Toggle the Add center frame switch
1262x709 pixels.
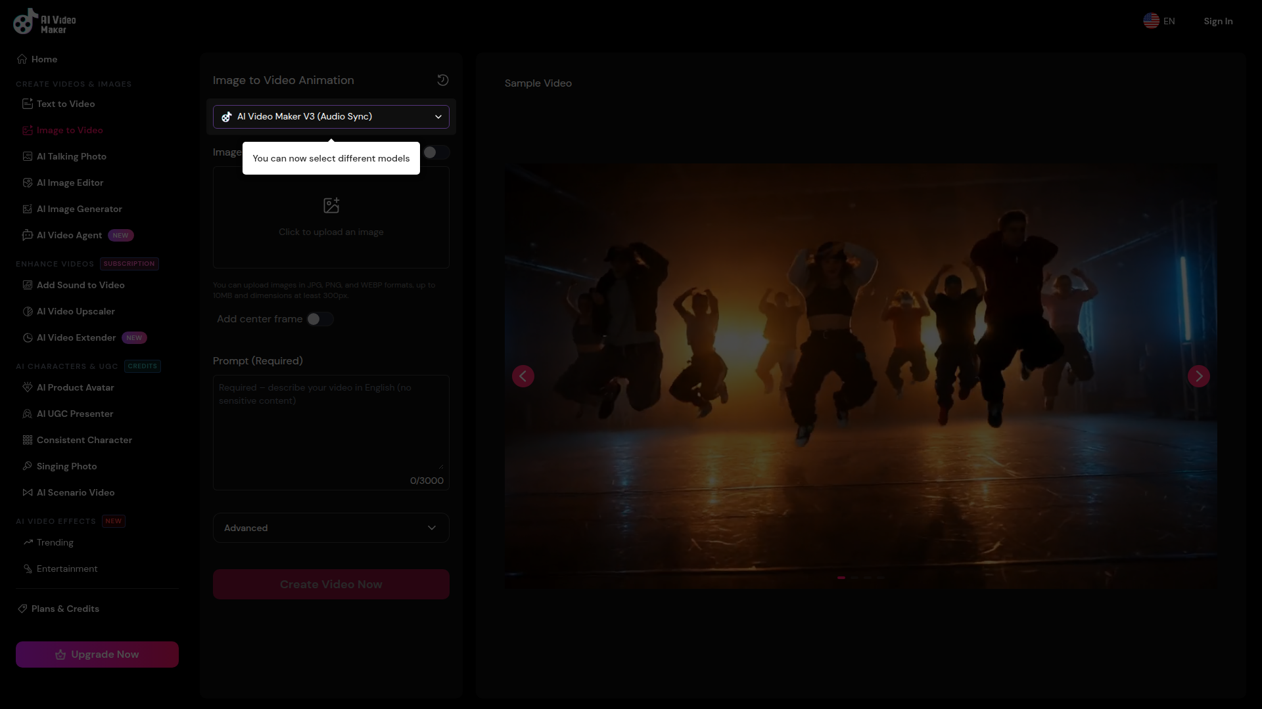319,319
